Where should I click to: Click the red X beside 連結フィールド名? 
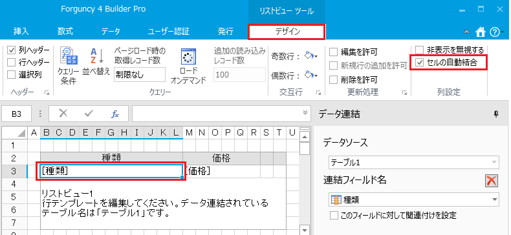491,181
